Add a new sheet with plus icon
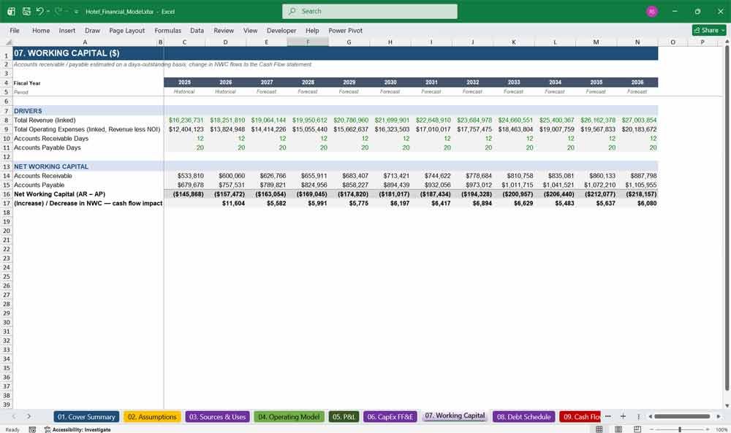Screen dimensions: 731x433 pos(623,416)
